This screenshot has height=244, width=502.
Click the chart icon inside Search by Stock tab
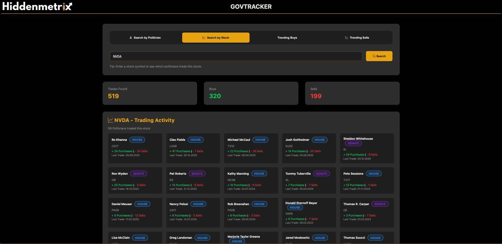click(x=204, y=37)
